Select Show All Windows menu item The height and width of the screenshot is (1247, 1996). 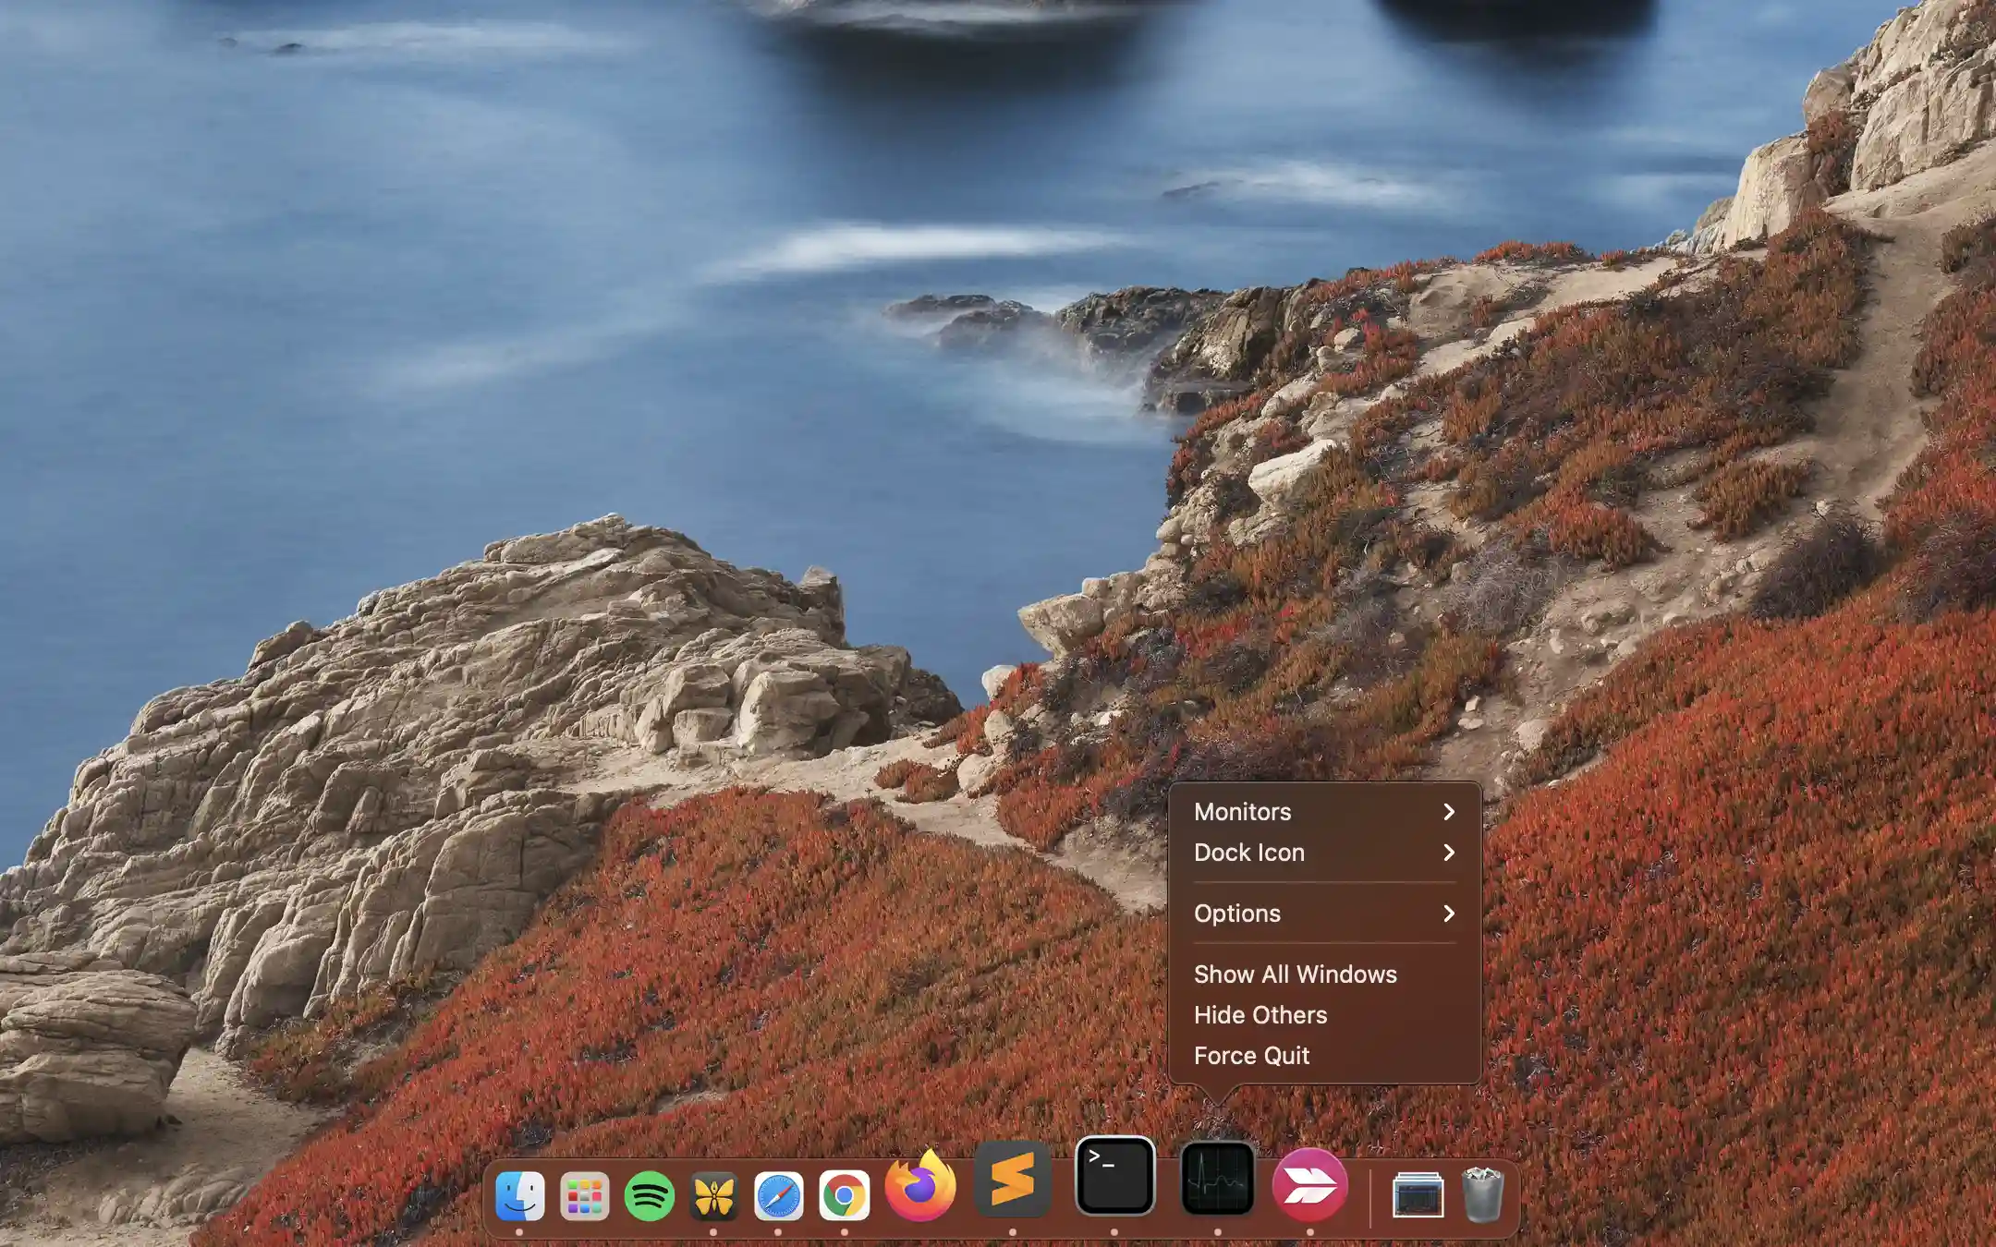tap(1295, 973)
